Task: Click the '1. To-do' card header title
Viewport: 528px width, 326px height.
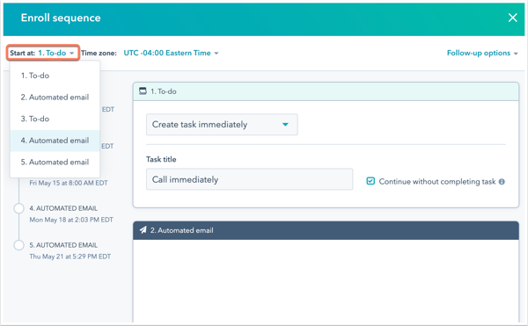Action: pos(164,91)
